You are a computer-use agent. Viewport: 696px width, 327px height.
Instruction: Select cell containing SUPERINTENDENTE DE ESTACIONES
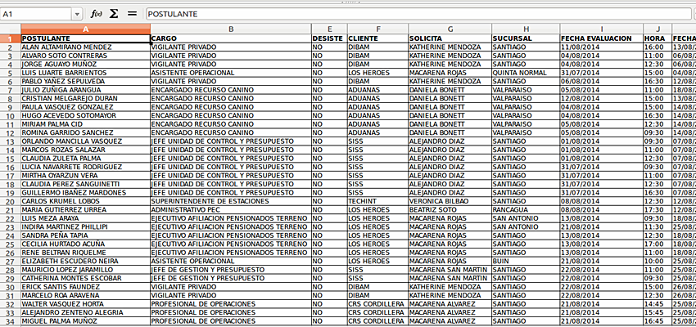tap(230, 201)
